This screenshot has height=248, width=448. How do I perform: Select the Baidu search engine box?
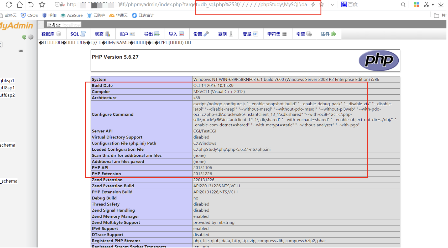tap(349, 4)
